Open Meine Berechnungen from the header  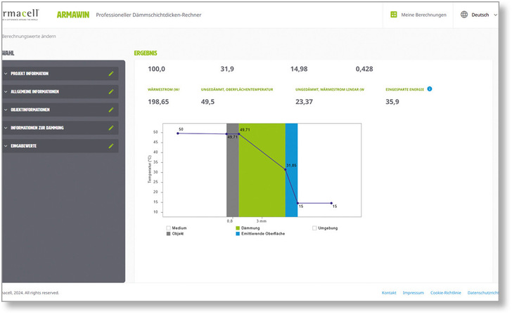click(423, 14)
